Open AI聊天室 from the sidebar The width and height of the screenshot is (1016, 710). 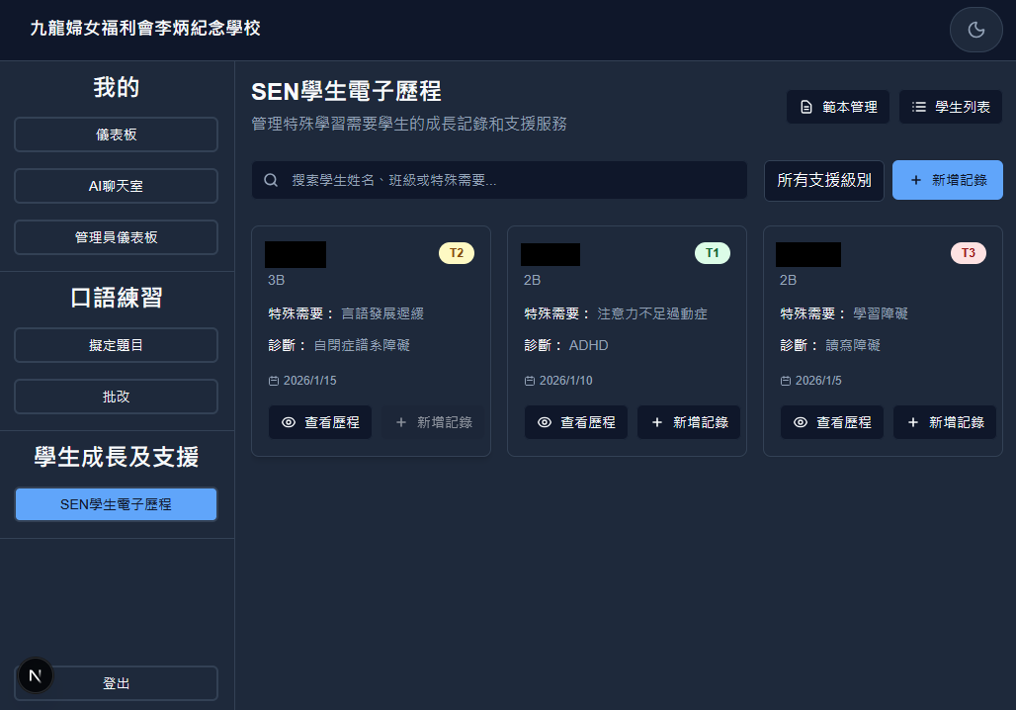pos(116,186)
